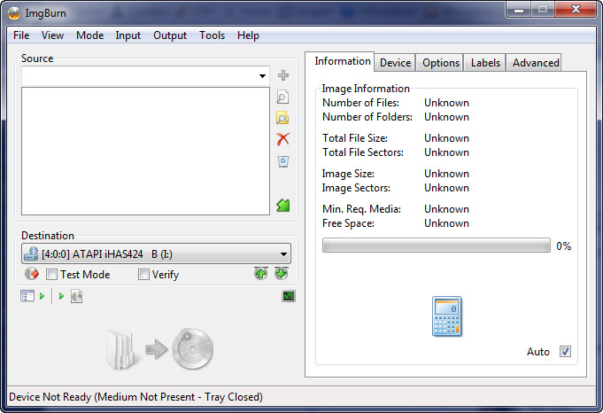The image size is (603, 413).
Task: Click the 'Image Sectors:' label
Action: tap(356, 188)
